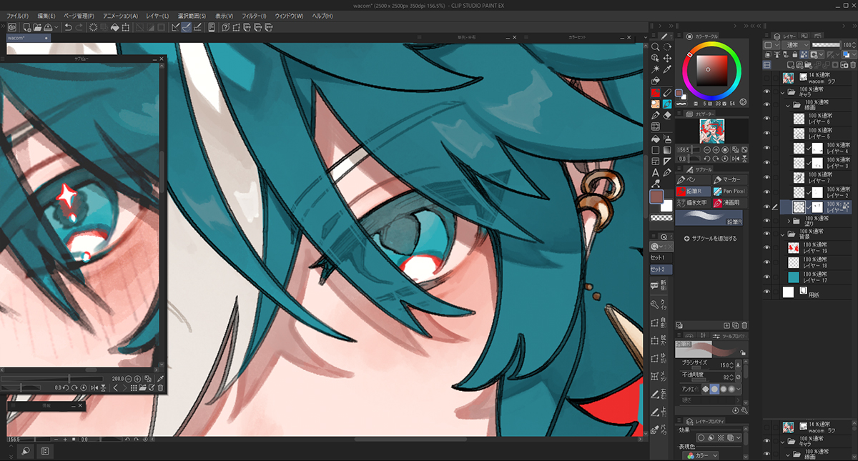Click the Navigator canvas thumbnail

click(x=711, y=131)
